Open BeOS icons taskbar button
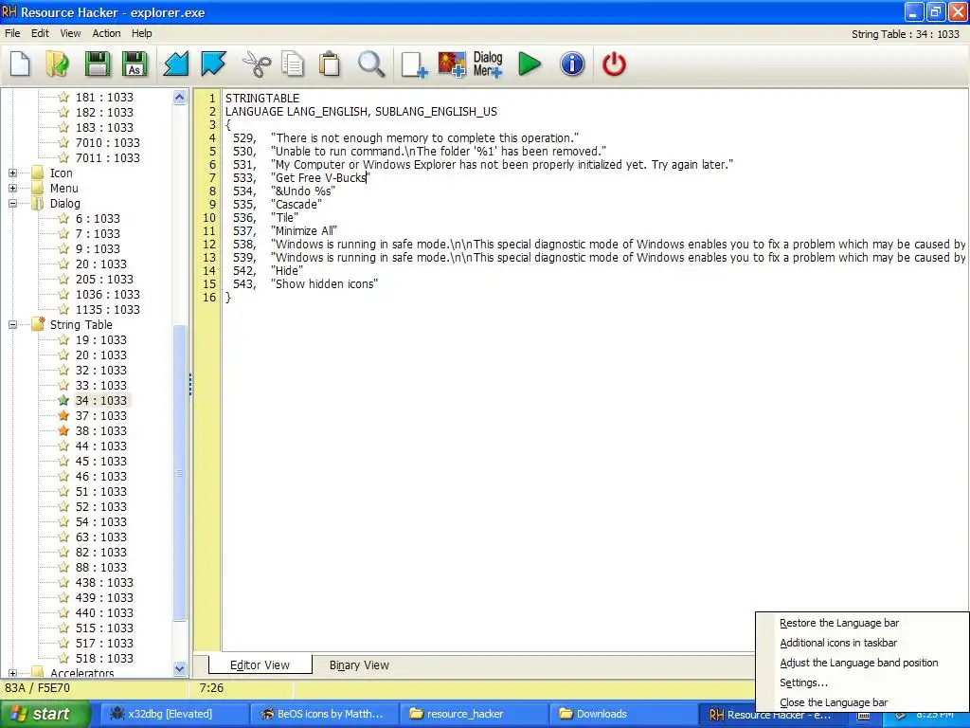The width and height of the screenshot is (970, 728). pyautogui.click(x=324, y=714)
